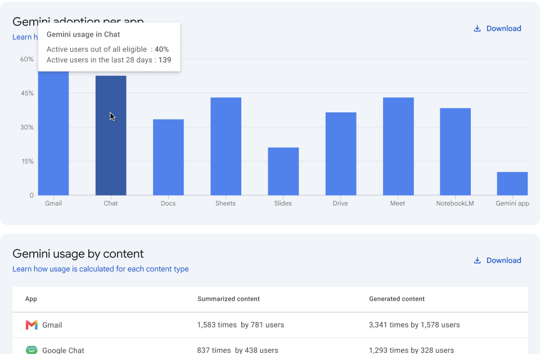The width and height of the screenshot is (540, 354).
Task: Open link about usage calculation per content type
Action: (101, 269)
